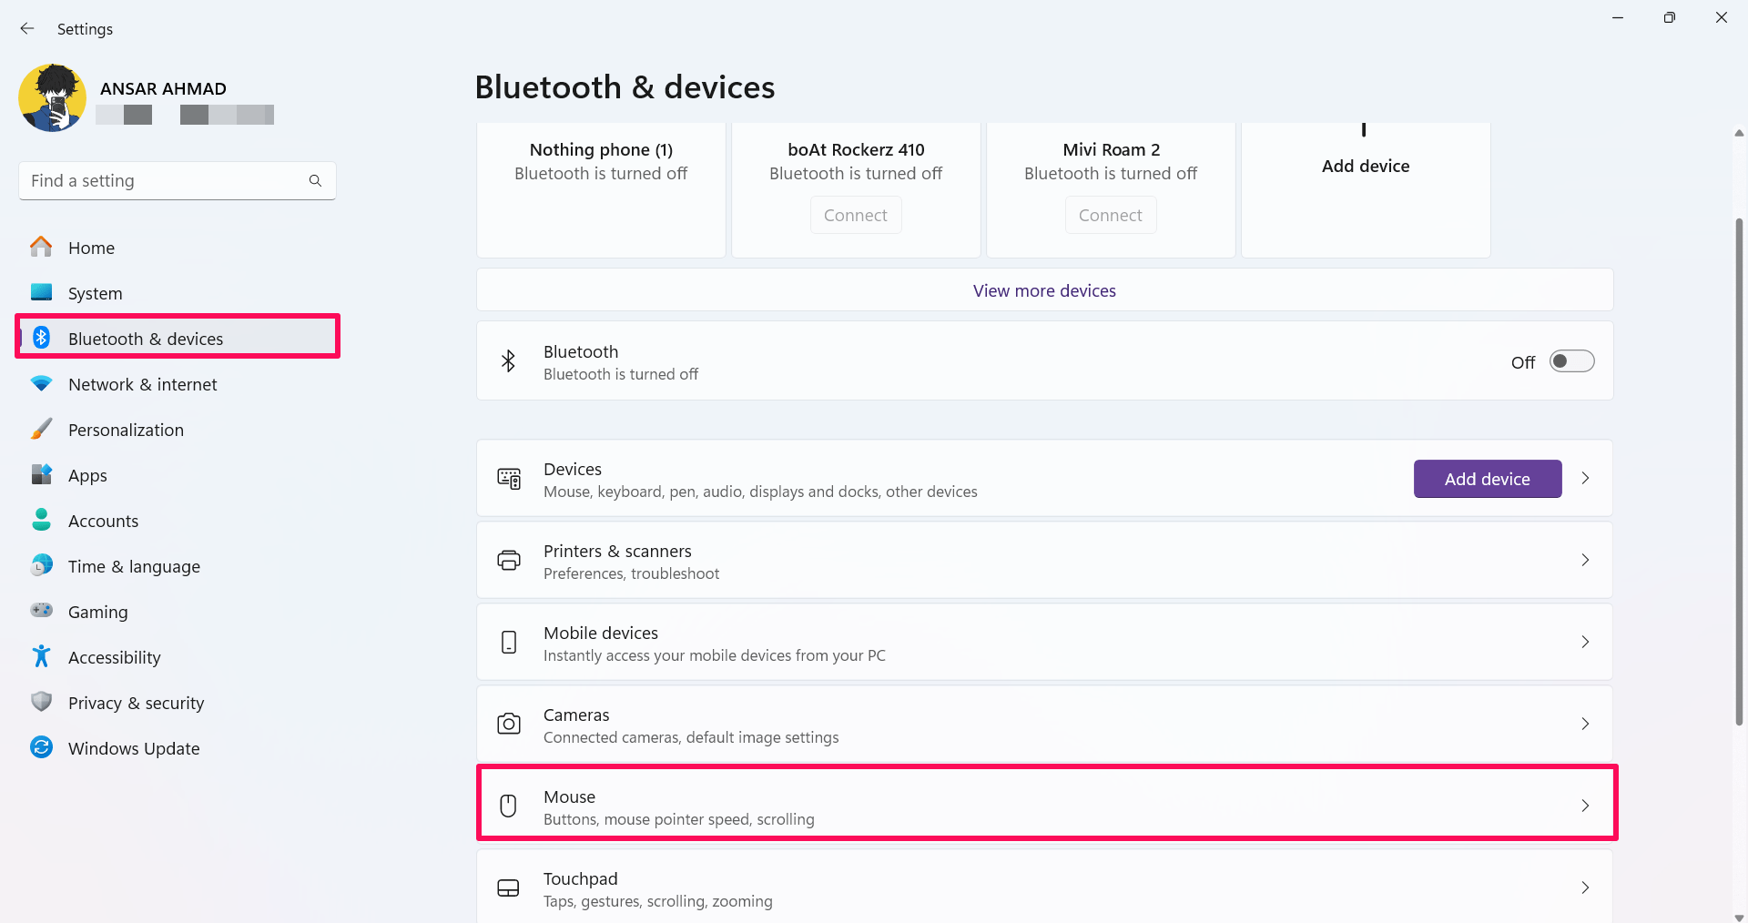Focus the Find a setting box
This screenshot has height=923, width=1748.
click(178, 180)
